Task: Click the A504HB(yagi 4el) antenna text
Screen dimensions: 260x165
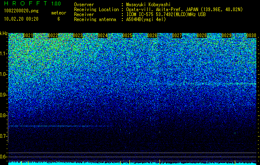Action: coord(146,19)
